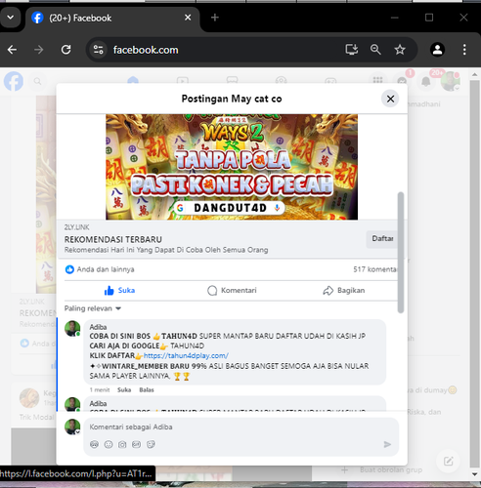Start a new message with compose icon
481x488 pixels.
point(448,461)
